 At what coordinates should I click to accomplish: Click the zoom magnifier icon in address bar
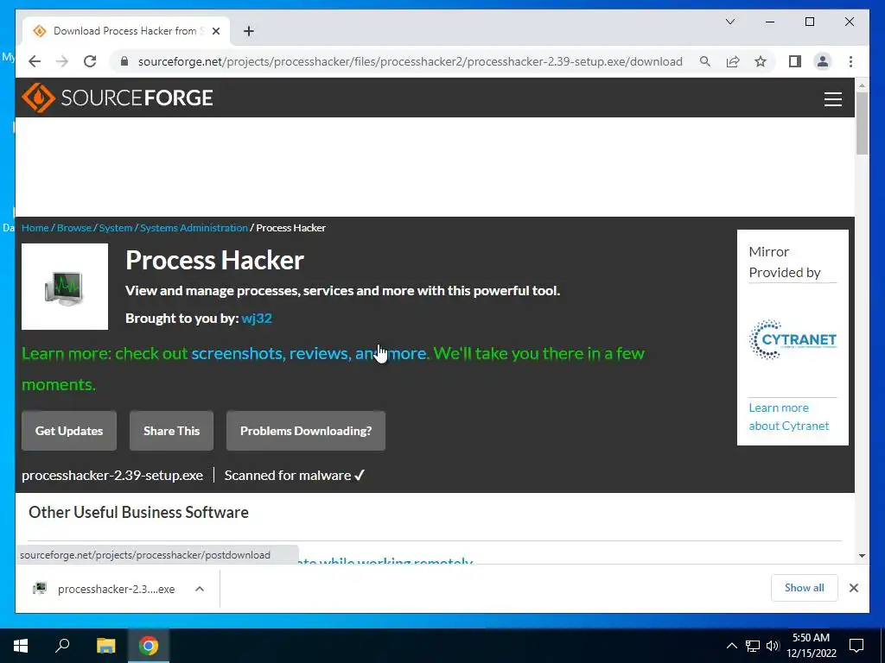[x=705, y=61]
